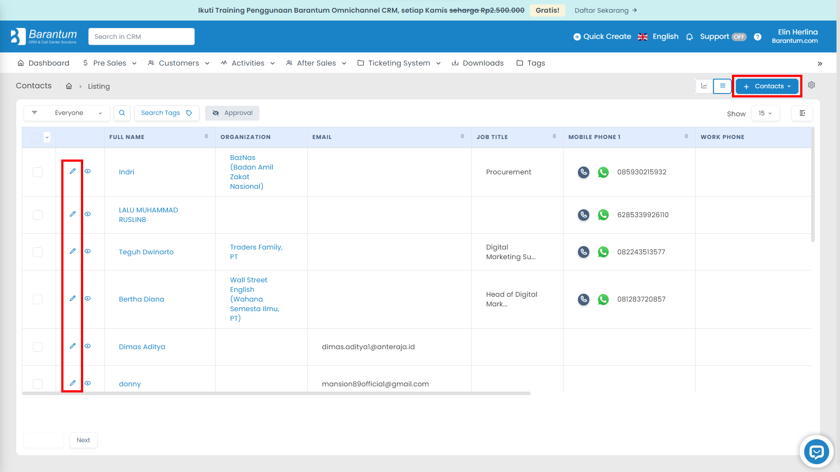840x472 pixels.
Task: Tick the checkbox in donny's row
Action: [38, 384]
